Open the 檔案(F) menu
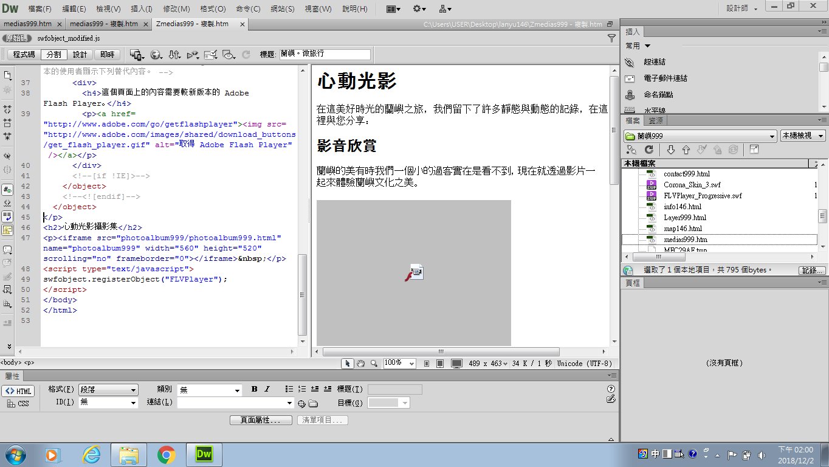 (x=40, y=9)
